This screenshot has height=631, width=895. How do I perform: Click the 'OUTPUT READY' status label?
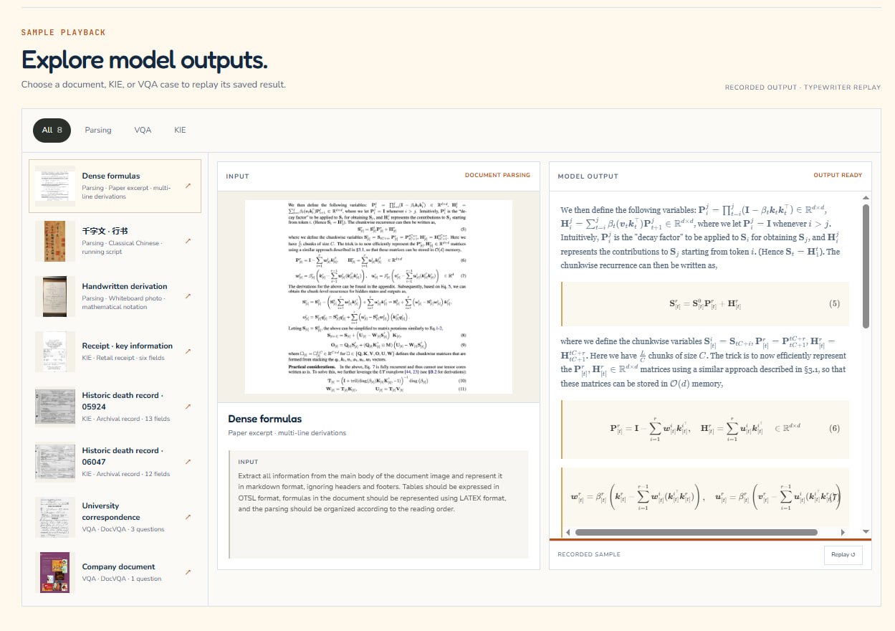(x=838, y=175)
